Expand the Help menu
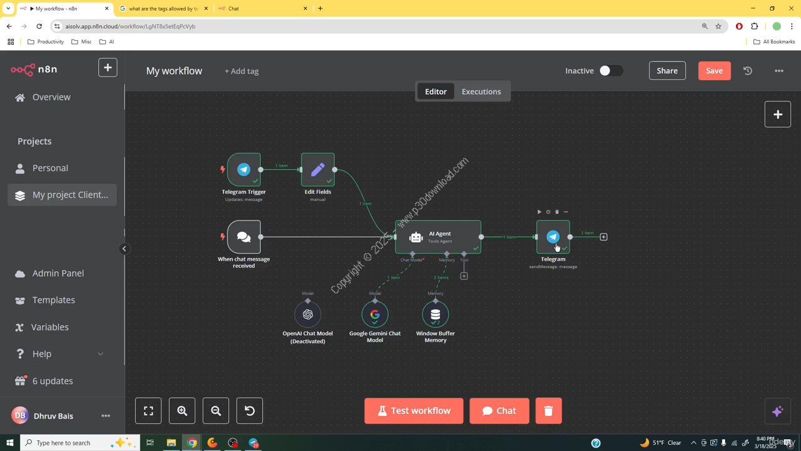801x451 pixels. pos(59,354)
